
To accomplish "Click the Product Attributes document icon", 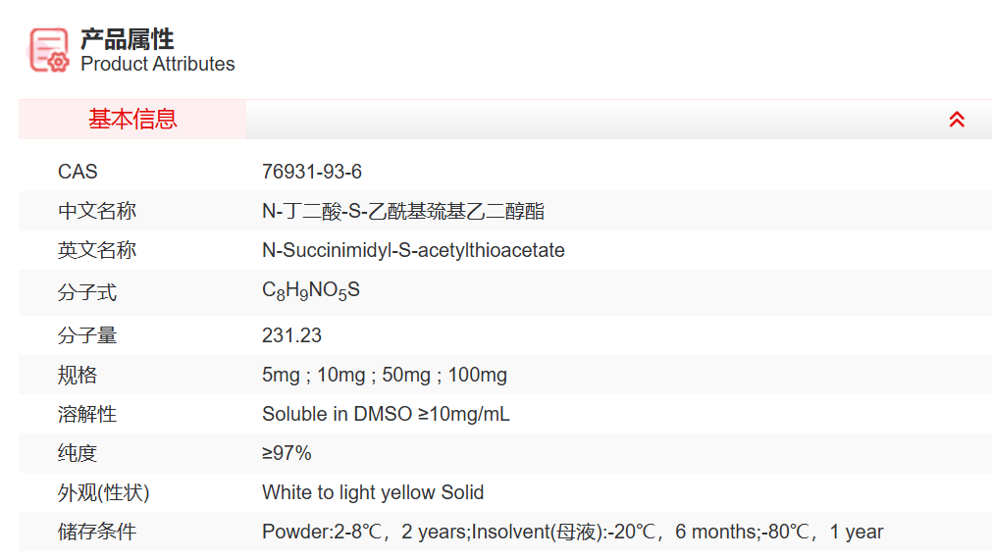I will [x=49, y=50].
